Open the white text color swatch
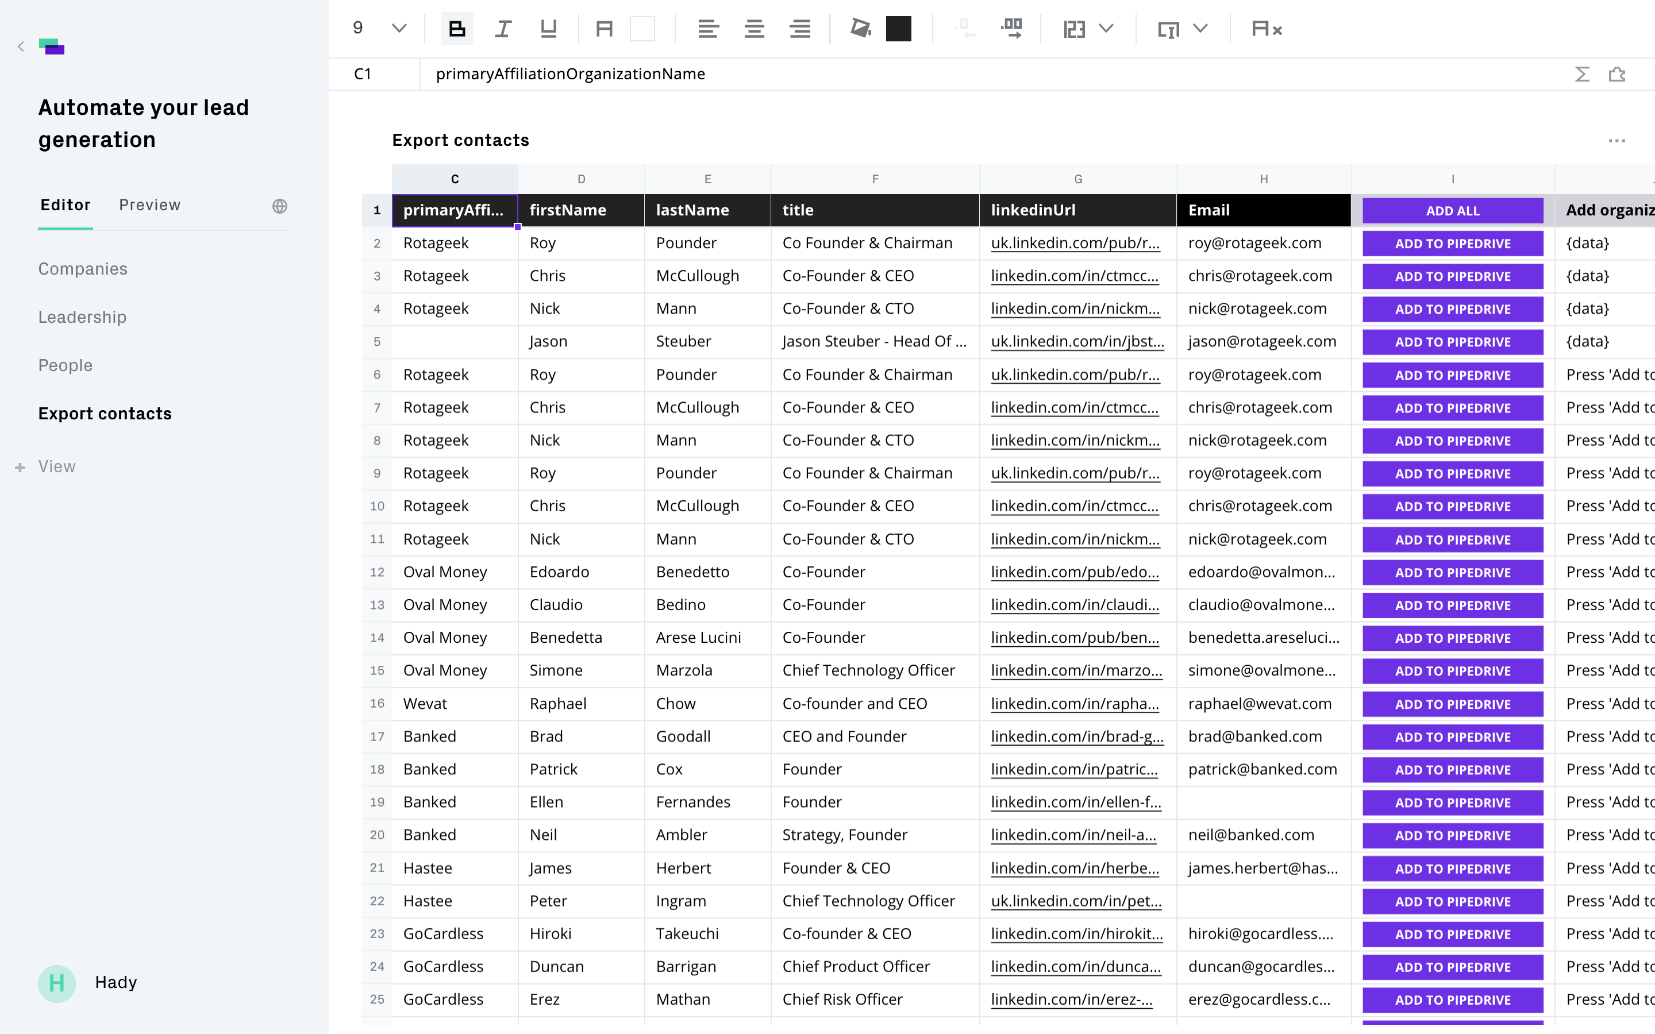The width and height of the screenshot is (1655, 1034). coord(642,29)
